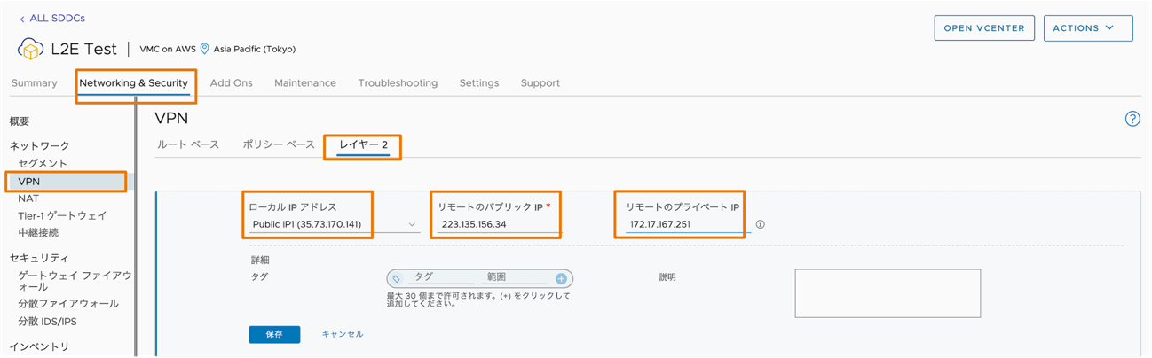Open the Troubleshooting tab
This screenshot has width=1152, height=358.
click(x=398, y=83)
